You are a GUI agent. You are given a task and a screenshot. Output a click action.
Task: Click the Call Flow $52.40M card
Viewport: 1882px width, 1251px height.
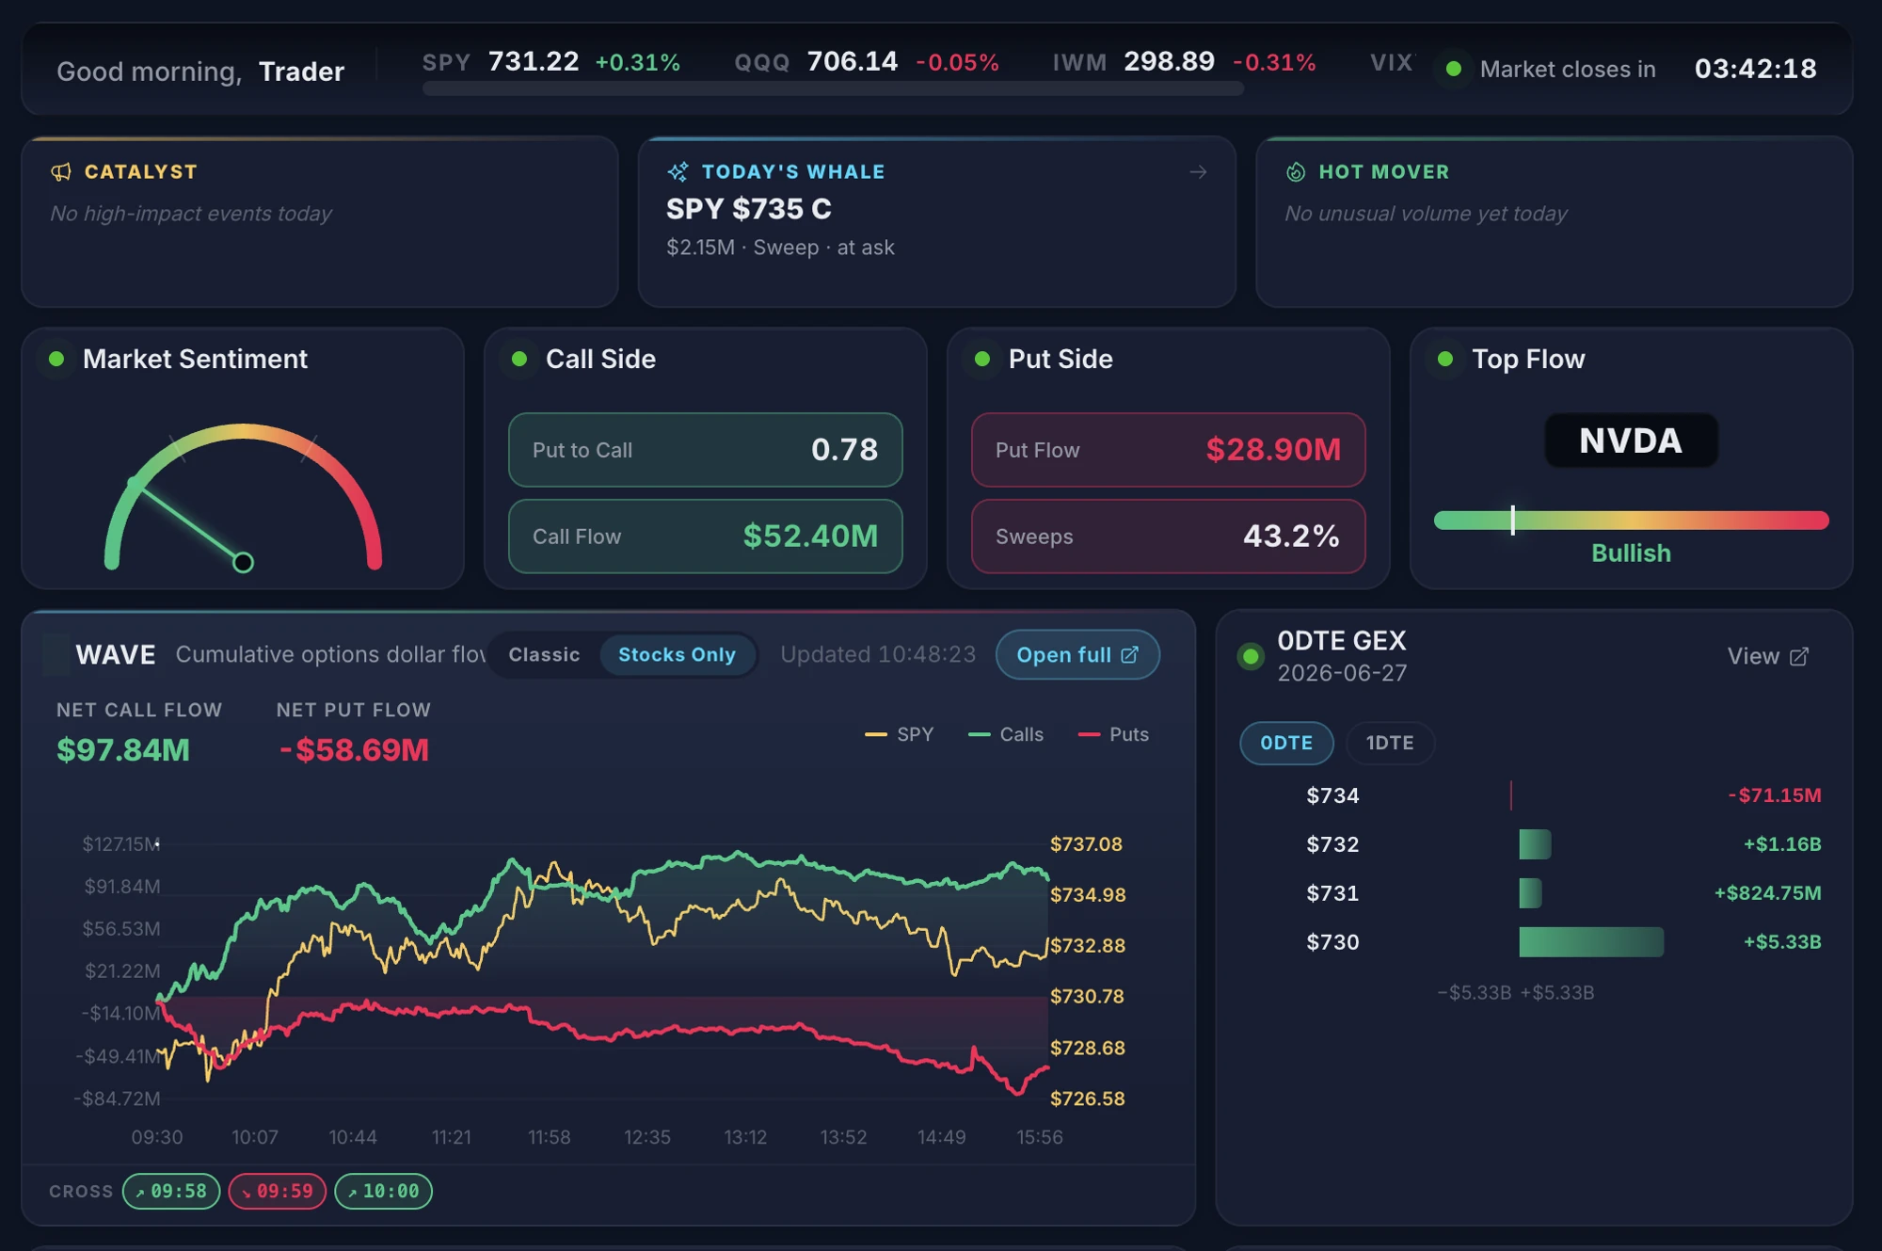tap(705, 537)
